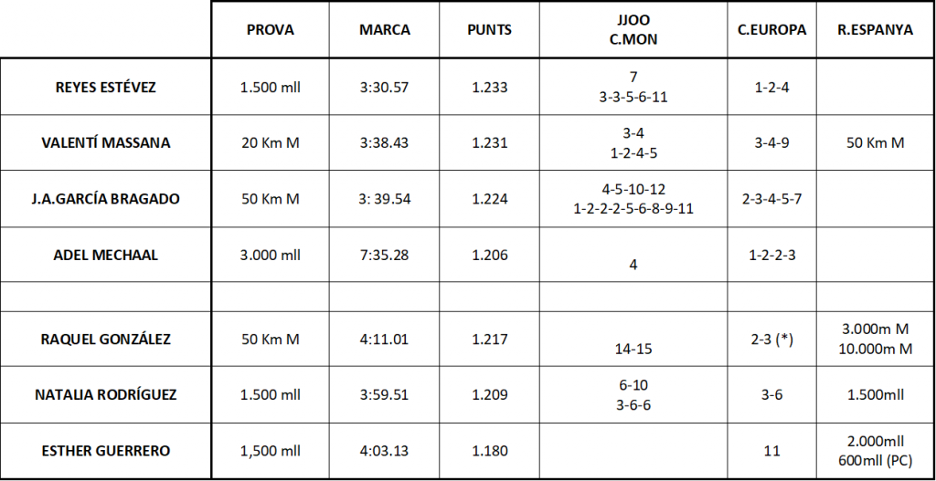
Task: Select the VALENTÍ MASSANA row label
Action: tap(106, 143)
